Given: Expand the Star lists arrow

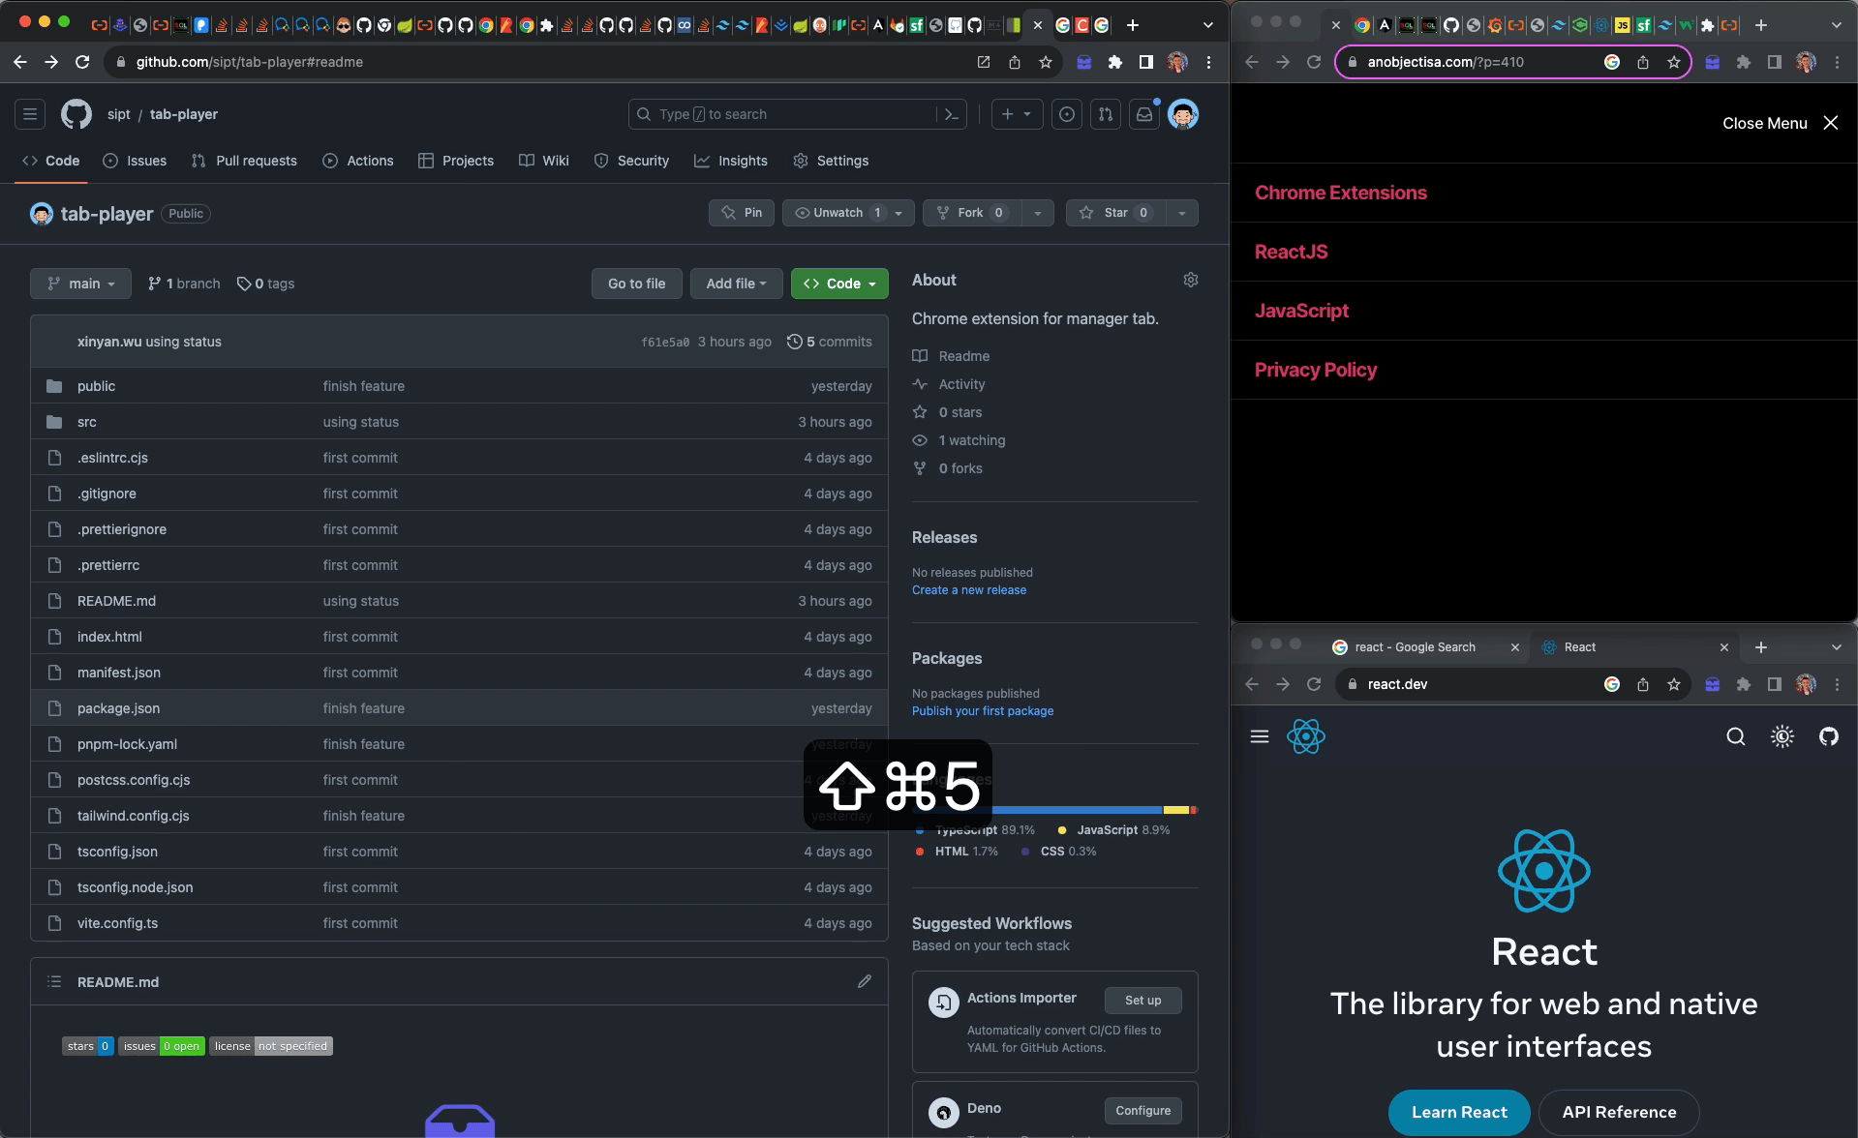Looking at the screenshot, I should [1181, 213].
